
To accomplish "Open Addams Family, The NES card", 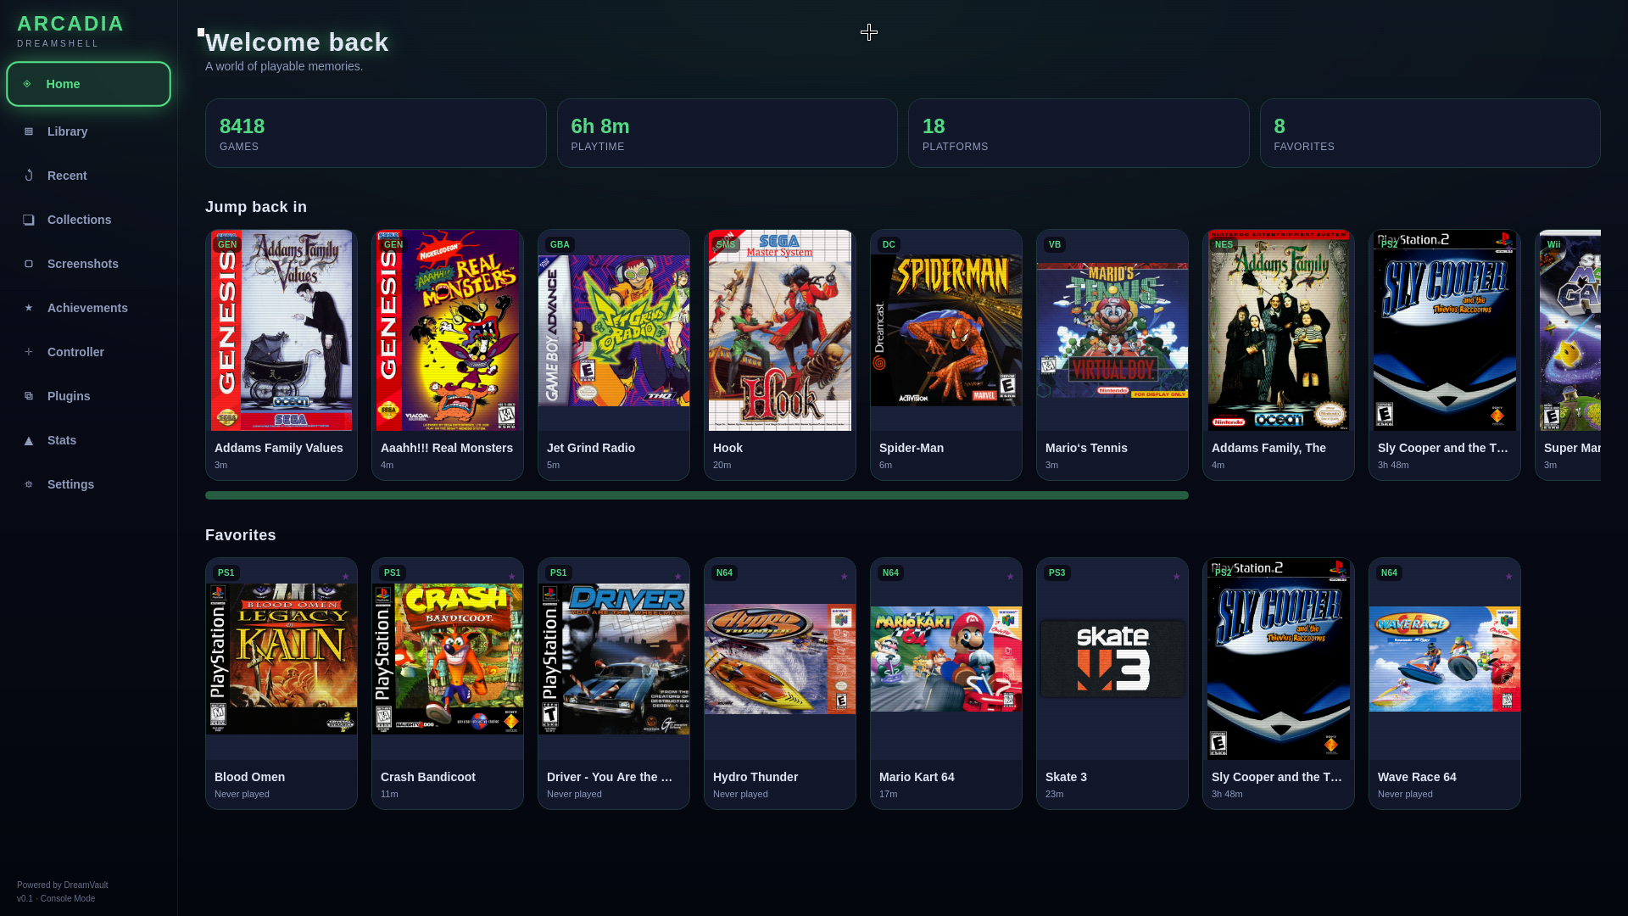I will click(x=1279, y=355).
